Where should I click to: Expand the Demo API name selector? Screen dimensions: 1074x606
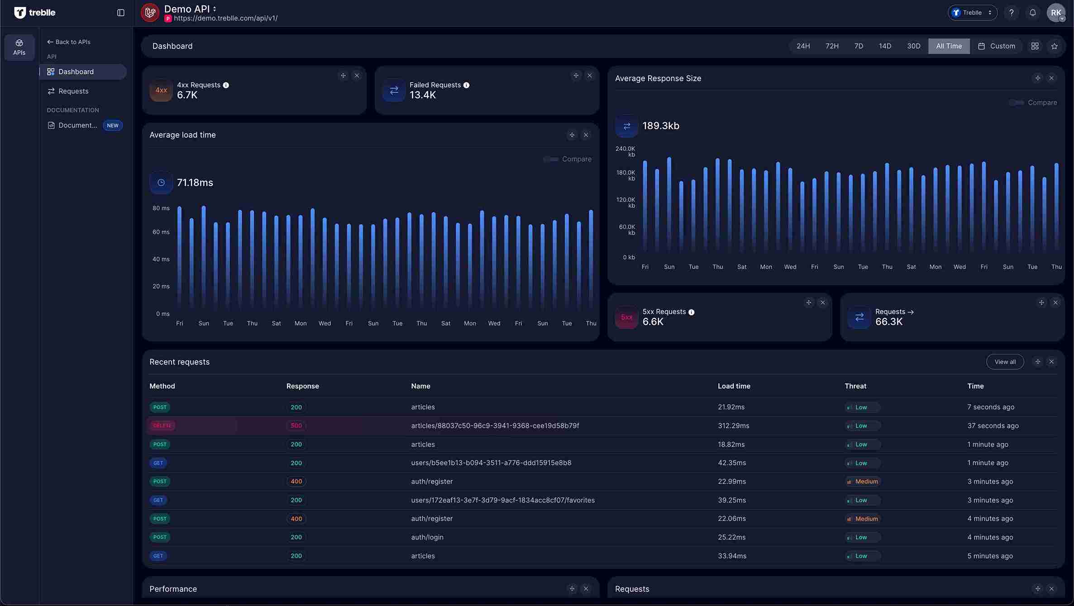[215, 9]
